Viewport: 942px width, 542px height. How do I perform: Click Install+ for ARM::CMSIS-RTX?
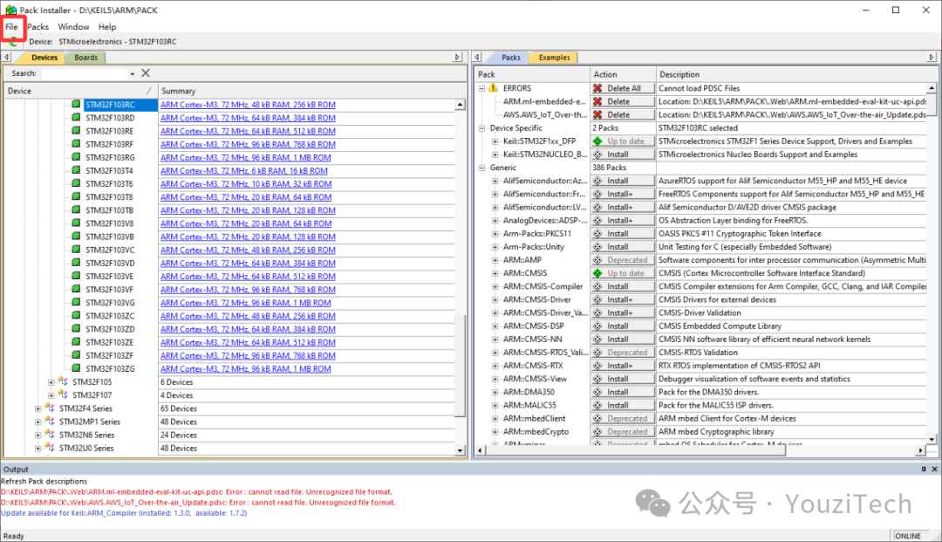pos(623,366)
